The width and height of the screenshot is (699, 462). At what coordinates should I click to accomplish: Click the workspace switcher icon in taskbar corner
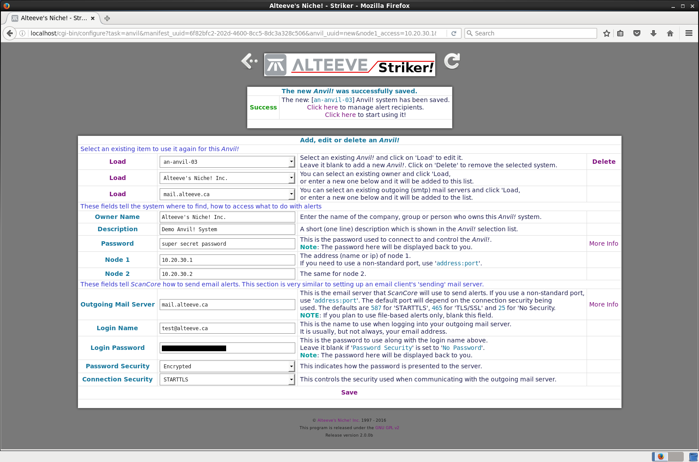693,457
